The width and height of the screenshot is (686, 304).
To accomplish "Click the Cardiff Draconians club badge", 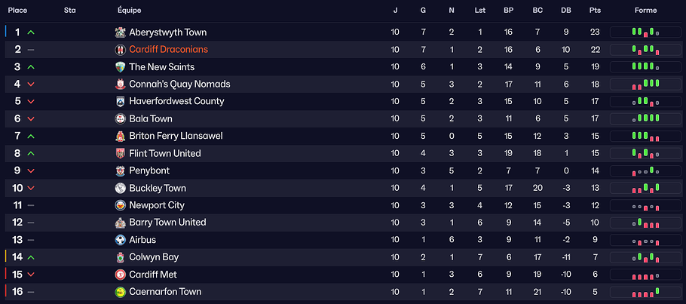I will pos(121,50).
